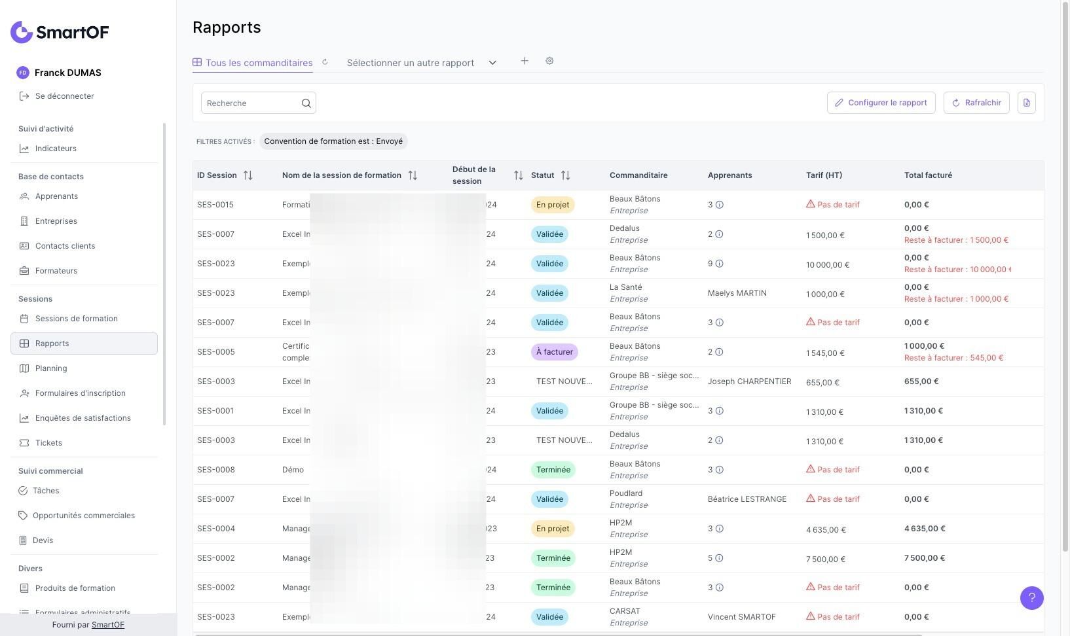This screenshot has height=636, width=1070.
Task: Show learner info icon in SES-0008 row
Action: 719,470
